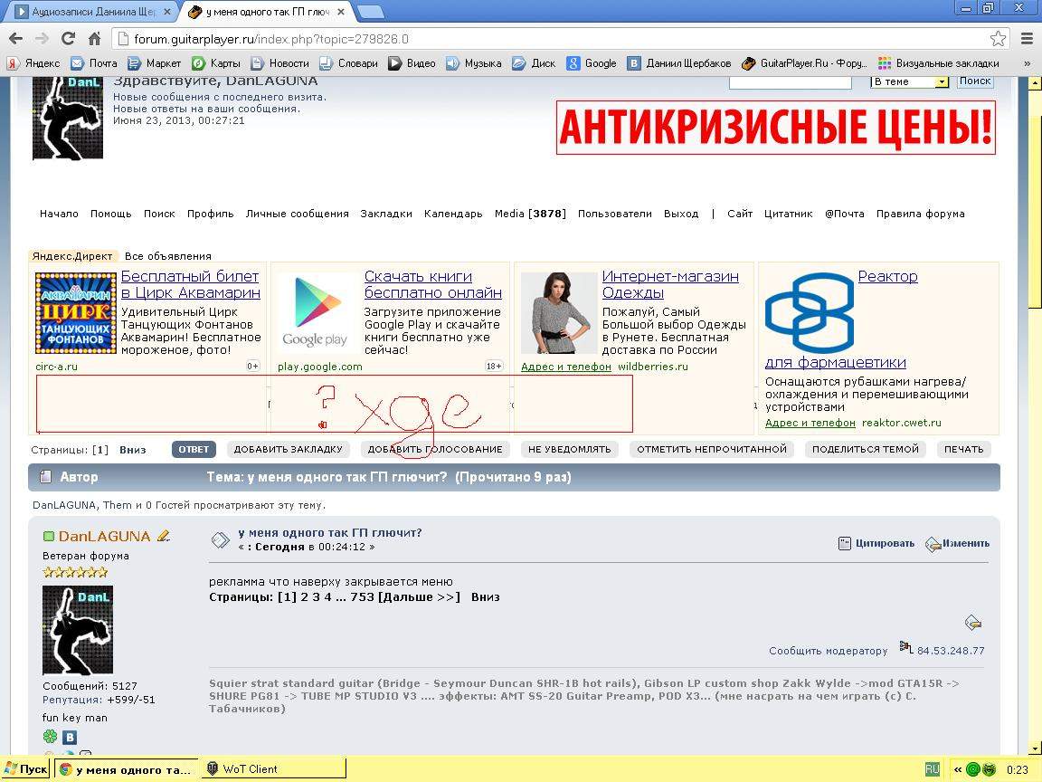The image size is (1042, 782).
Task: Click the forum search input field
Action: click(x=791, y=81)
